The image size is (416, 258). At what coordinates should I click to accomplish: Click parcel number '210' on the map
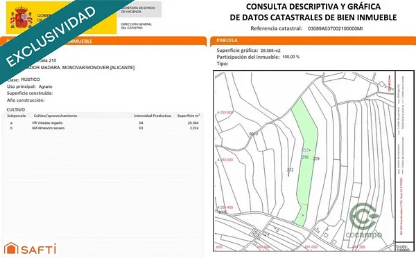coord(305,157)
